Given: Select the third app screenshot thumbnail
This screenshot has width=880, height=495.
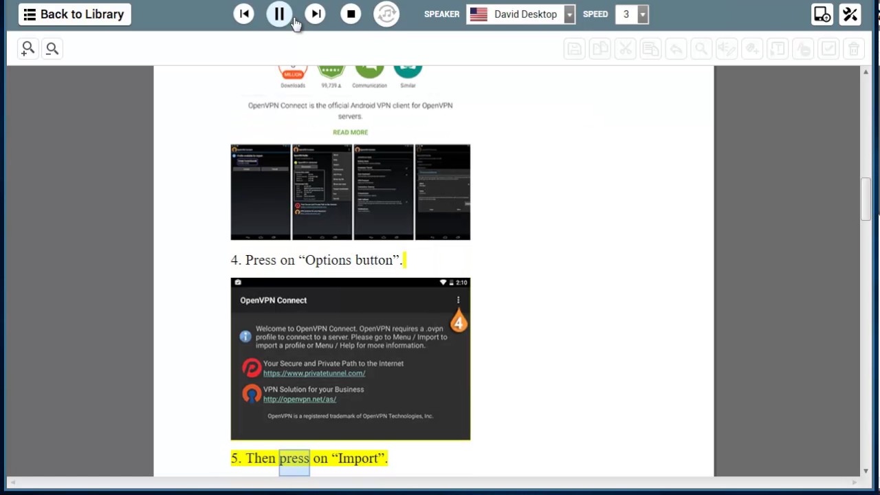Looking at the screenshot, I should point(384,192).
